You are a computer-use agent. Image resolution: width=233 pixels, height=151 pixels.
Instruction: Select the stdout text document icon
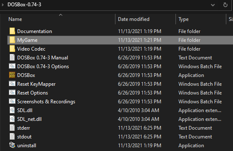[x=12, y=136]
